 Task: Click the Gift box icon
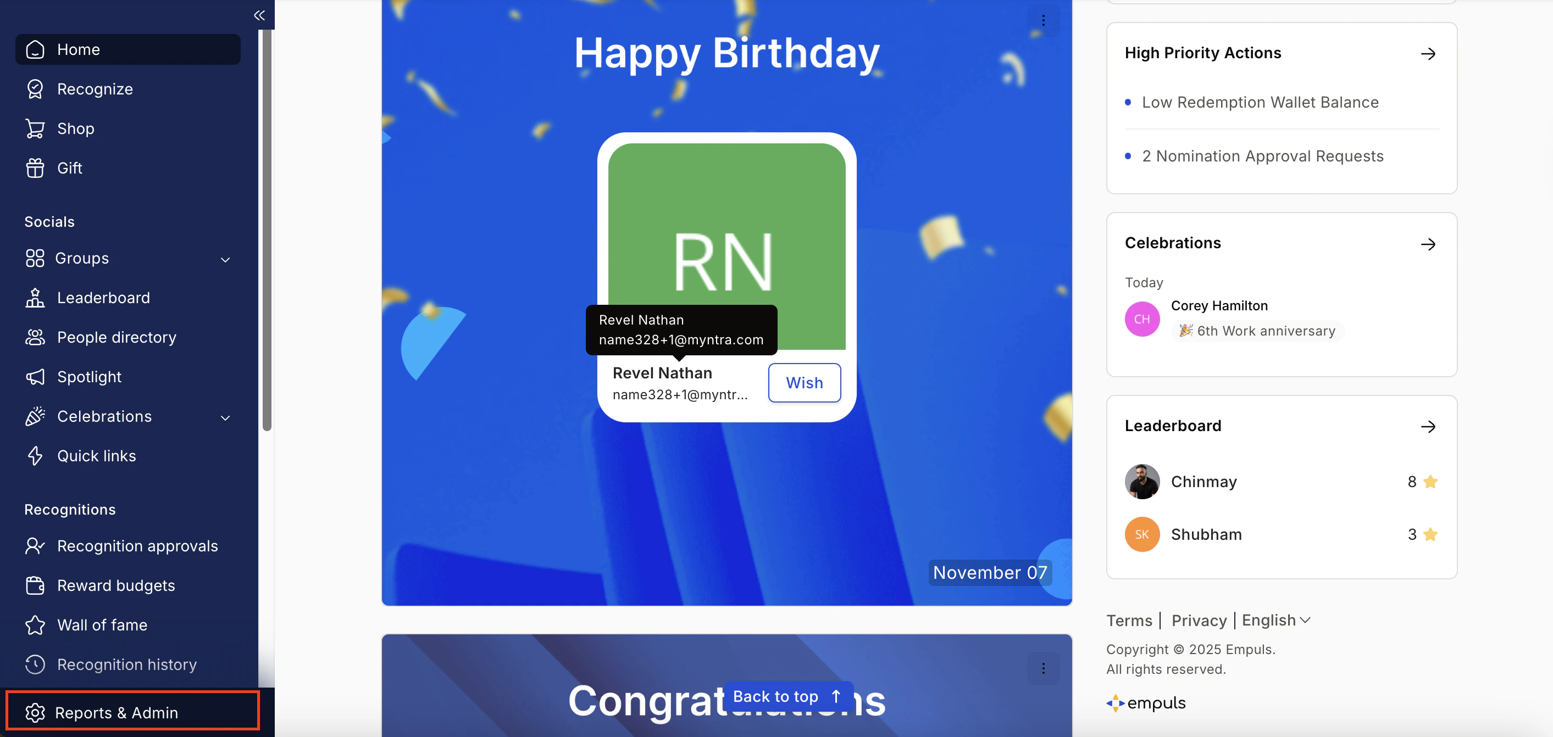point(35,168)
